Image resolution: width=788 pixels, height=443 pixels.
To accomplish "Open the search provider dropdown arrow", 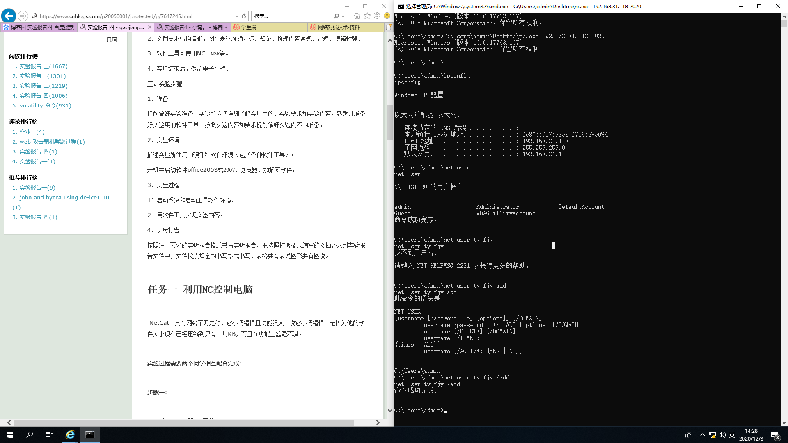I will [x=343, y=16].
